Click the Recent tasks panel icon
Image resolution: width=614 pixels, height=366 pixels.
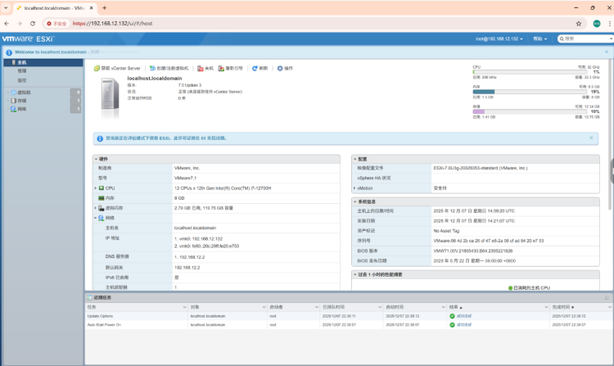89,297
